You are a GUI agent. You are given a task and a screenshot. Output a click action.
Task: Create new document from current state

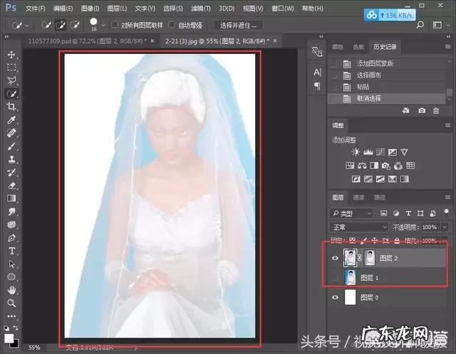pos(405,111)
